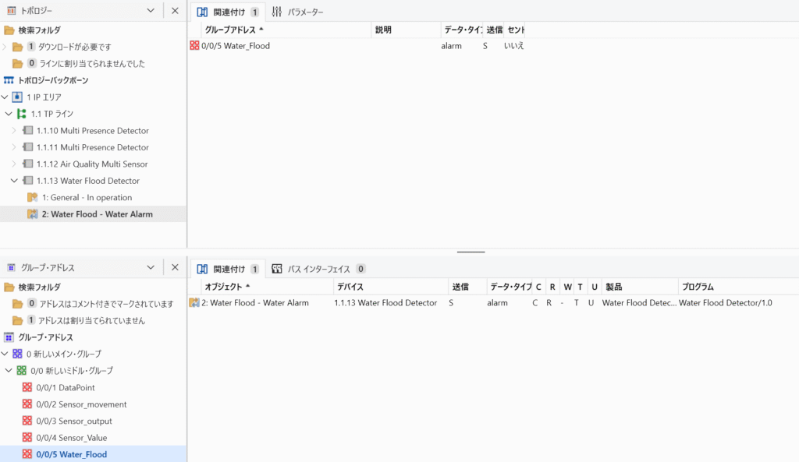The width and height of the screenshot is (799, 462).
Task: Click the search folder icon in Topology panel
Action: click(x=9, y=30)
